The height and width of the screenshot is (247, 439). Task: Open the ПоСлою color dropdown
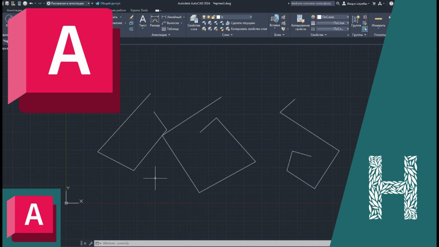click(x=333, y=17)
